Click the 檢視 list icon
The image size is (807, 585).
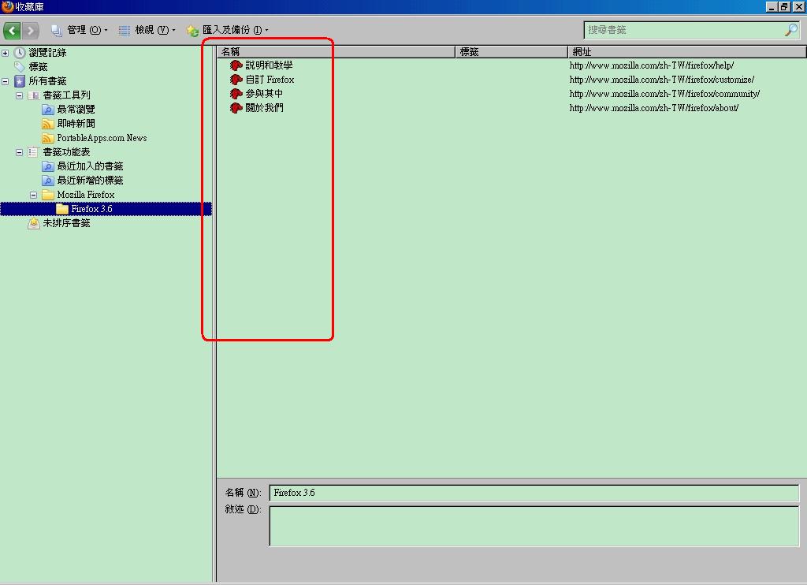coord(124,31)
